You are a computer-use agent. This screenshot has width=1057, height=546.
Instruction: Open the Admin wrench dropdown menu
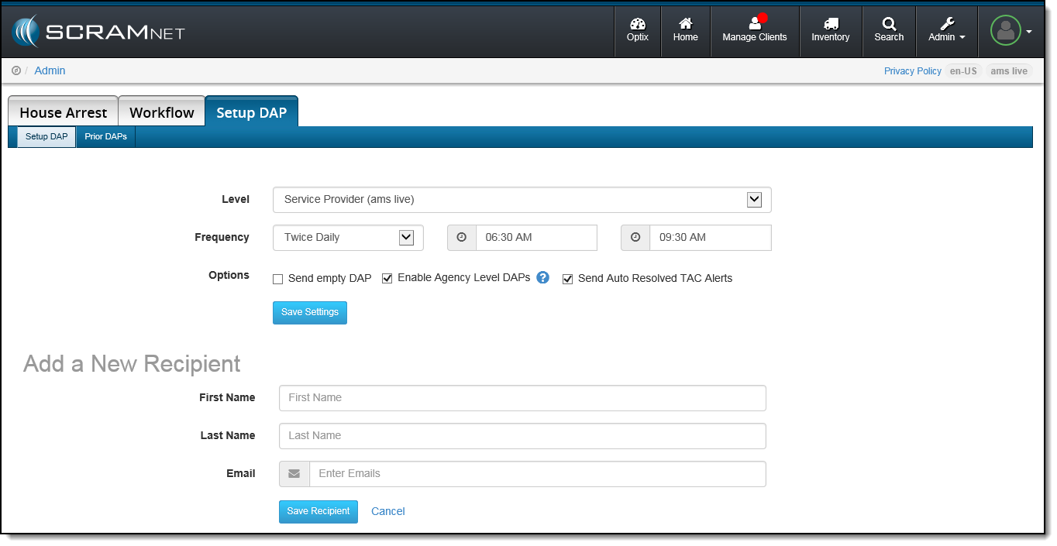(946, 31)
